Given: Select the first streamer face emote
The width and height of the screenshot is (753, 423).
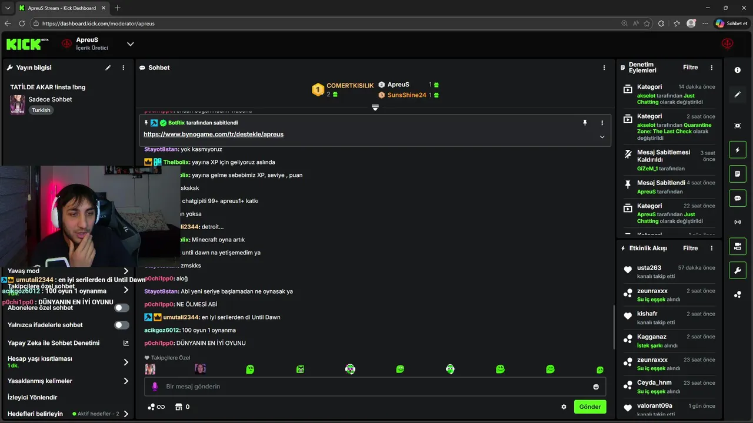Looking at the screenshot, I should [x=150, y=369].
